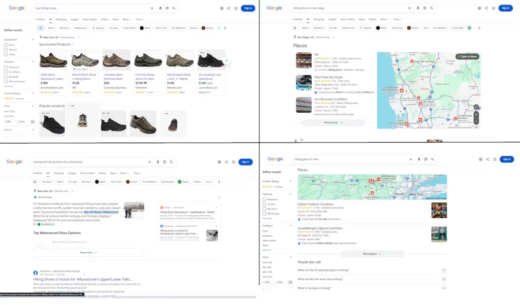Click More places button in San Diego window
Image resolution: width=520 pixels, height=305 pixels.
coord(333,123)
